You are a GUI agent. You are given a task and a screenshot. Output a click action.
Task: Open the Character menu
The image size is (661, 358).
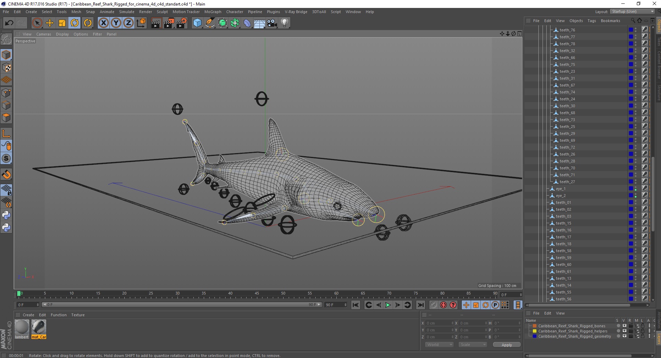click(234, 12)
